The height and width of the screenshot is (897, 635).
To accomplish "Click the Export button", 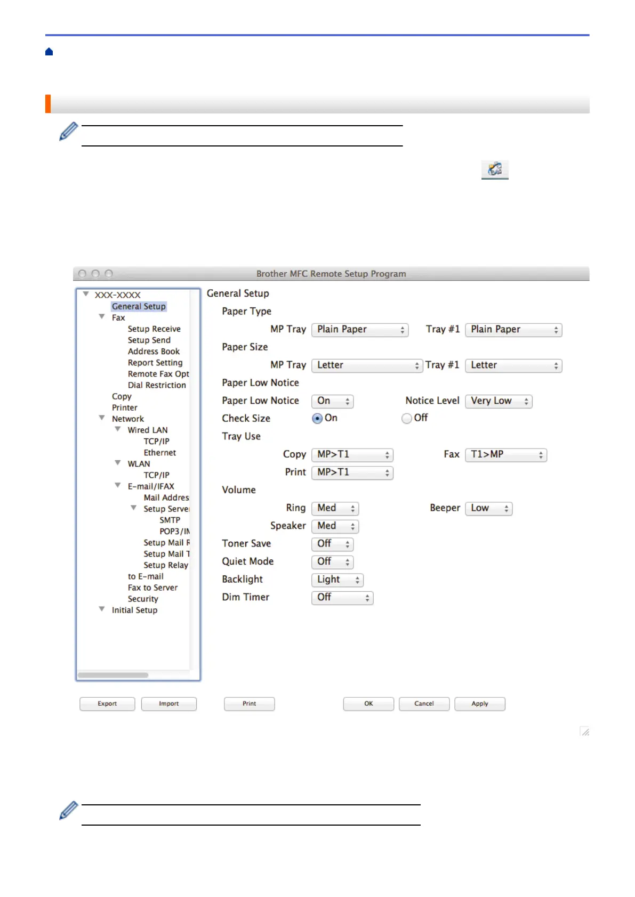I will click(107, 704).
